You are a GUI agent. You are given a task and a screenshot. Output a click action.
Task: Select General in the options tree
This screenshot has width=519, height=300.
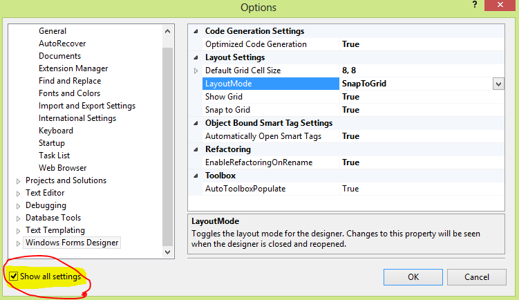coord(53,31)
